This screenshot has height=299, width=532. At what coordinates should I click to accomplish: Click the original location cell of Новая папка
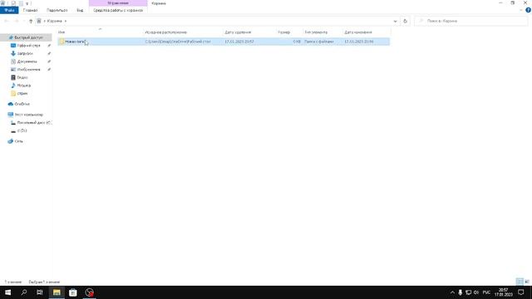[x=178, y=42]
